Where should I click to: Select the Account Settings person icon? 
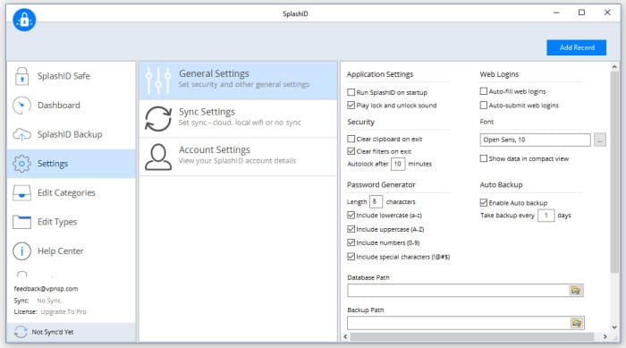pos(158,157)
